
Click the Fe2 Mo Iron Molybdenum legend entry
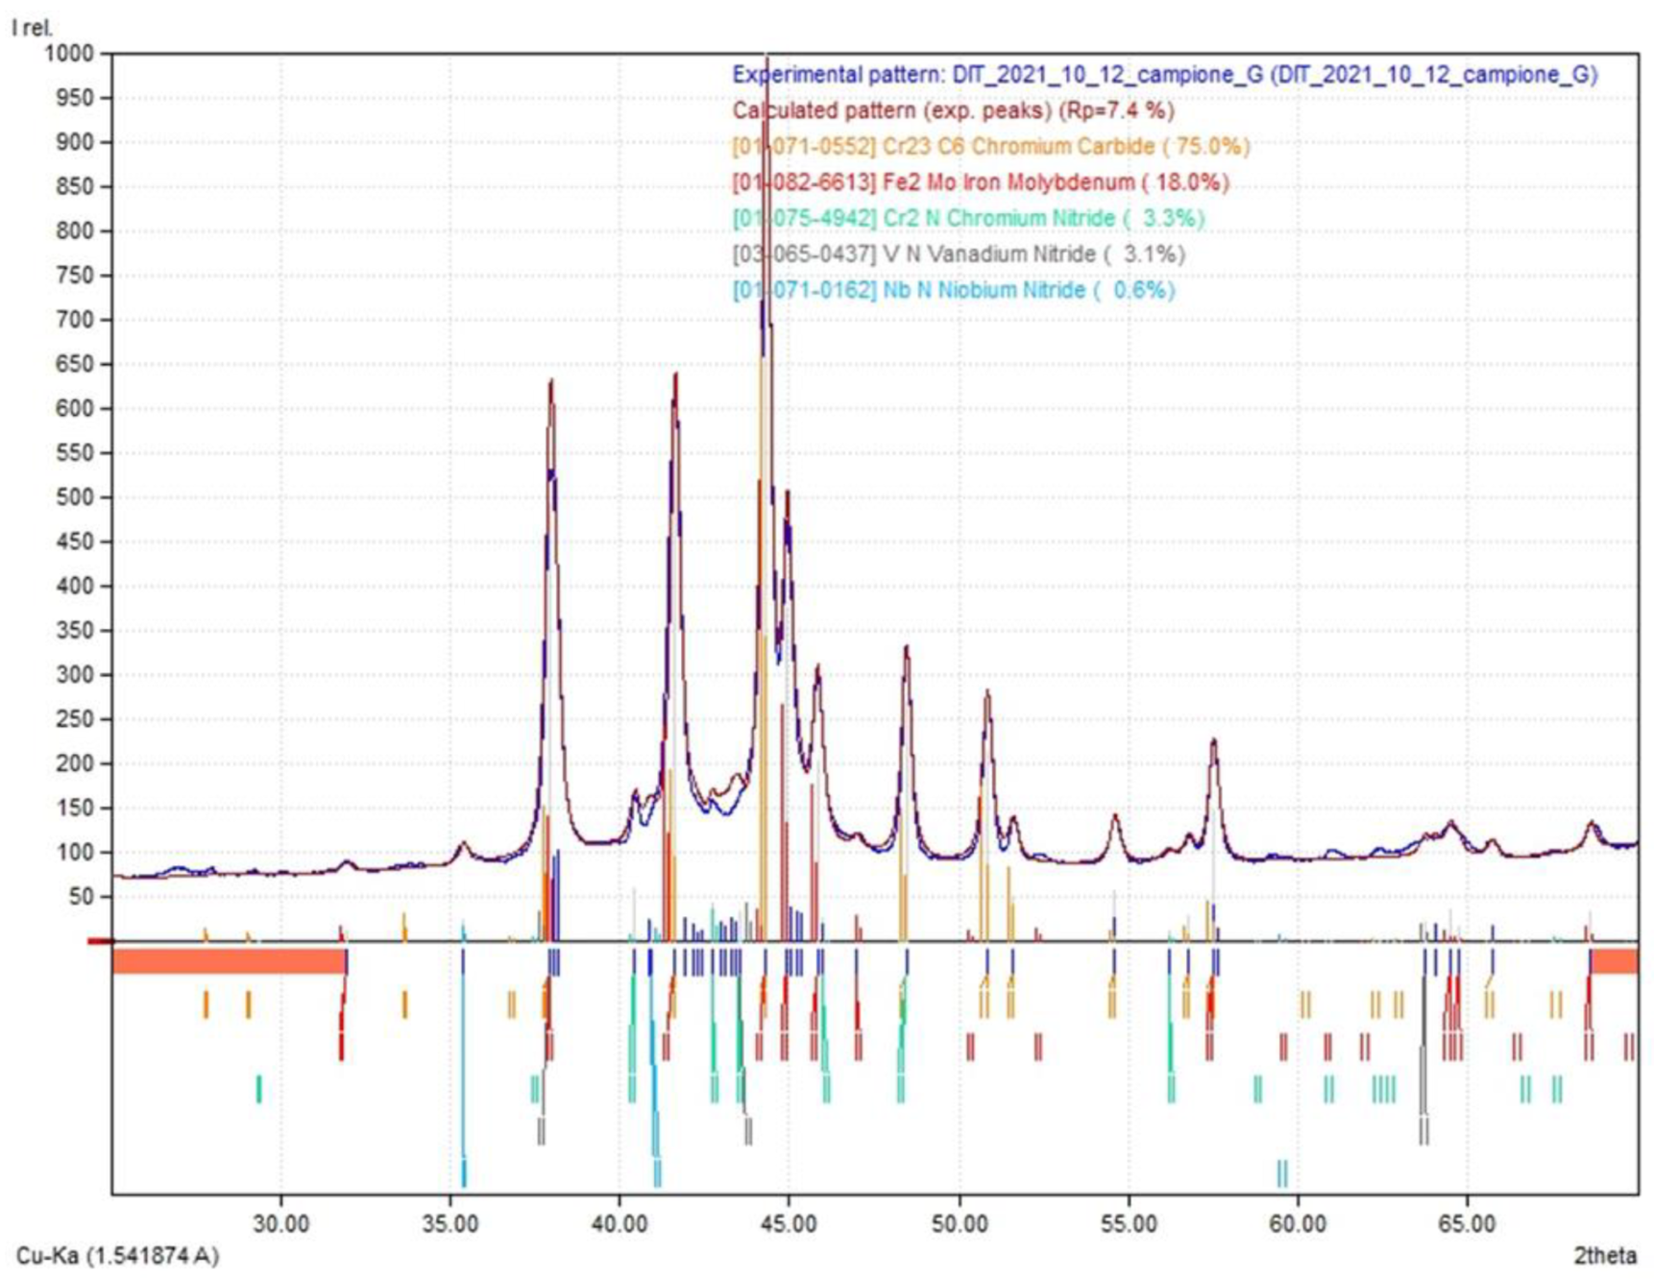(980, 182)
